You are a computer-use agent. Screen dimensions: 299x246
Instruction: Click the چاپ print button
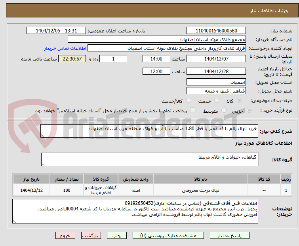coord(116,236)
